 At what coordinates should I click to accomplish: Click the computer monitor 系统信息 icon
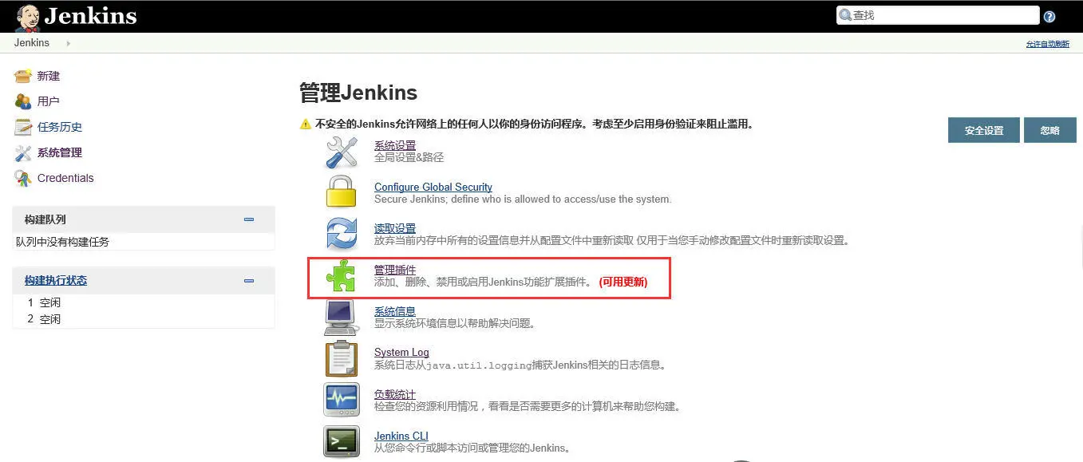pyautogui.click(x=341, y=317)
